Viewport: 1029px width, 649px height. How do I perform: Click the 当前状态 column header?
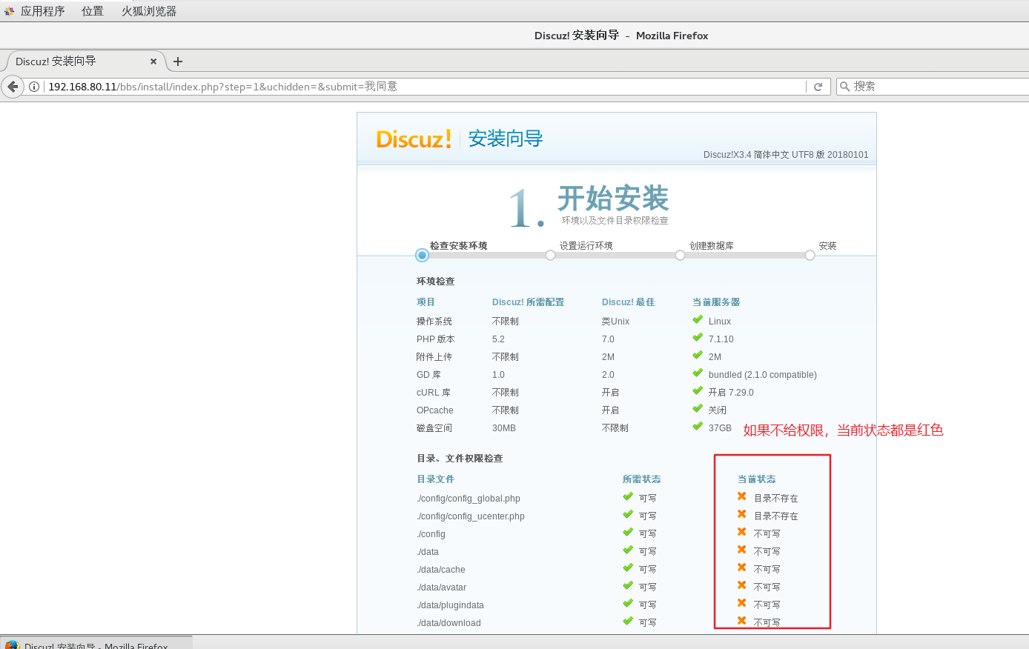tap(757, 479)
